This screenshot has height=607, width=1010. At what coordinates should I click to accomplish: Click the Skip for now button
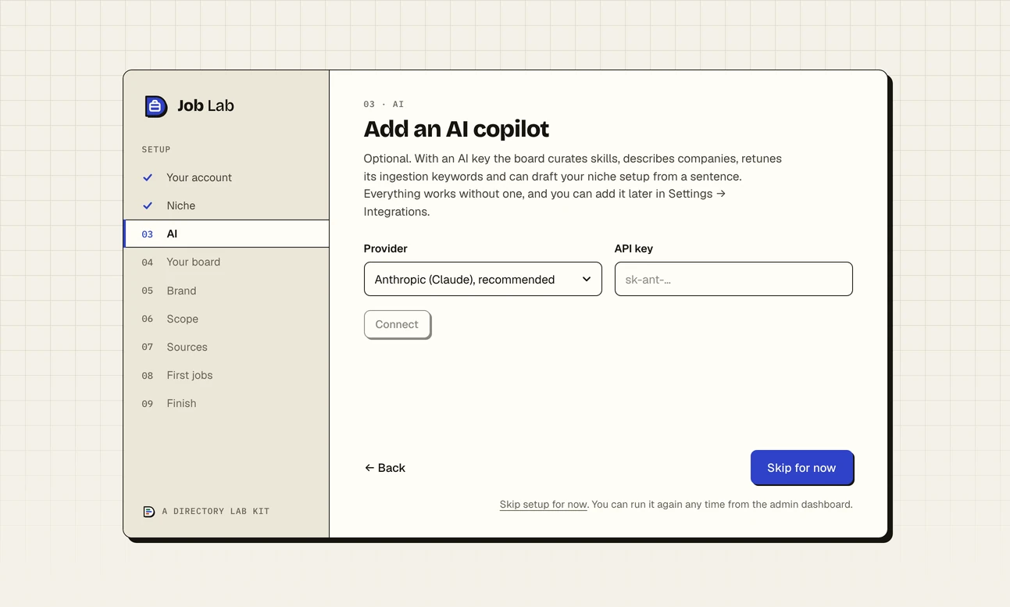(801, 467)
